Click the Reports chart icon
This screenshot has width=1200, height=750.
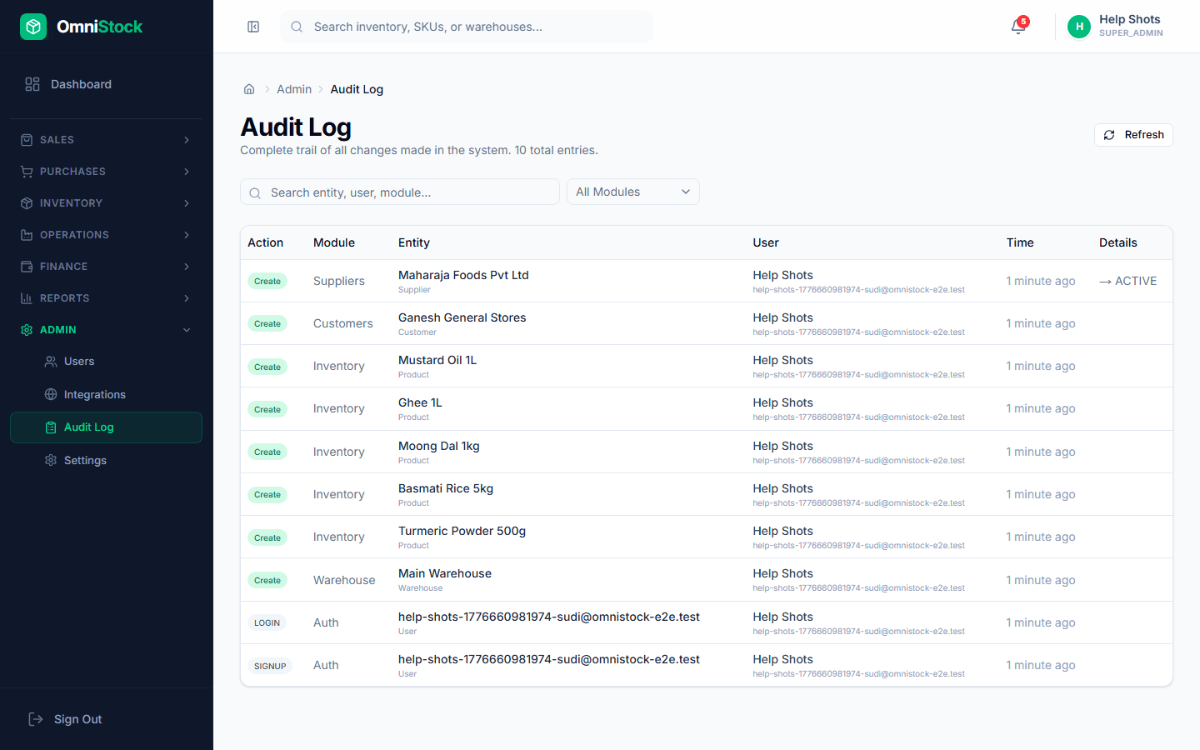(27, 298)
